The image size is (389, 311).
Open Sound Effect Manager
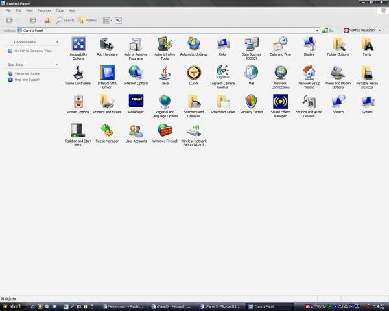[280, 106]
